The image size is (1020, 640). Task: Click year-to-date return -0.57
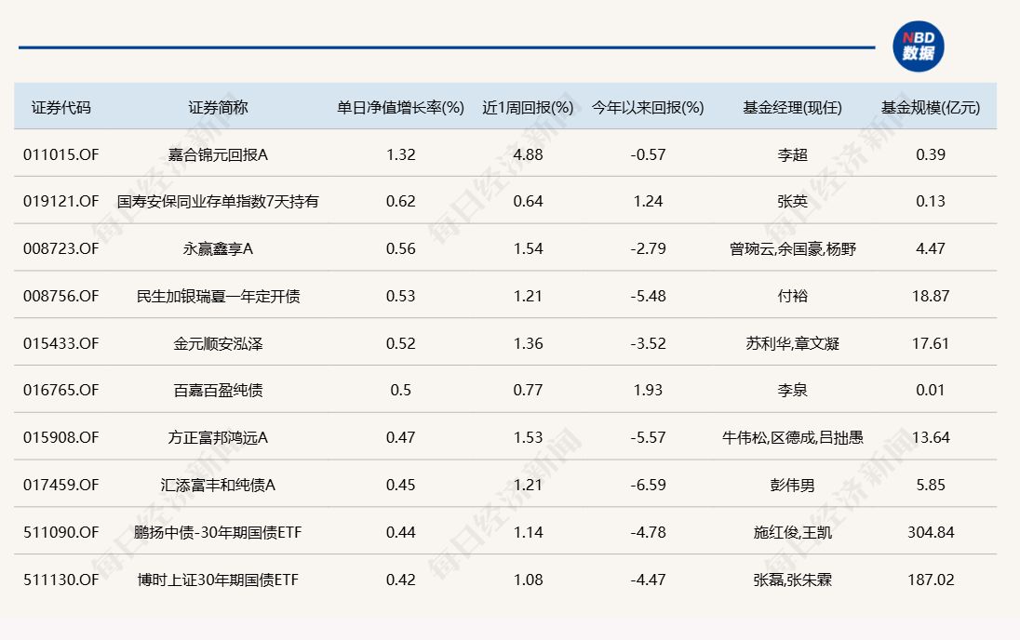[x=648, y=154]
